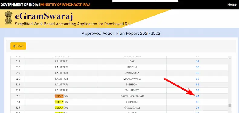Screen dimensions: 239x113
Task: Select block name MEHRONI
Action: [x=132, y=85]
